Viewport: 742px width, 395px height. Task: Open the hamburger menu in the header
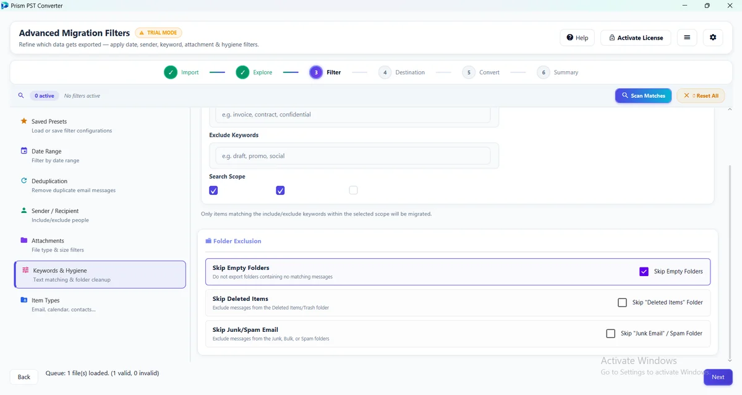(x=687, y=38)
